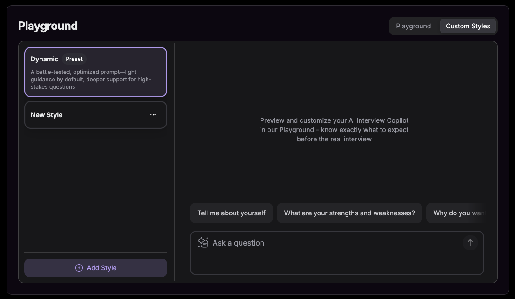
Task: Click the AI sparkle icon in the question box
Action: pyautogui.click(x=203, y=242)
